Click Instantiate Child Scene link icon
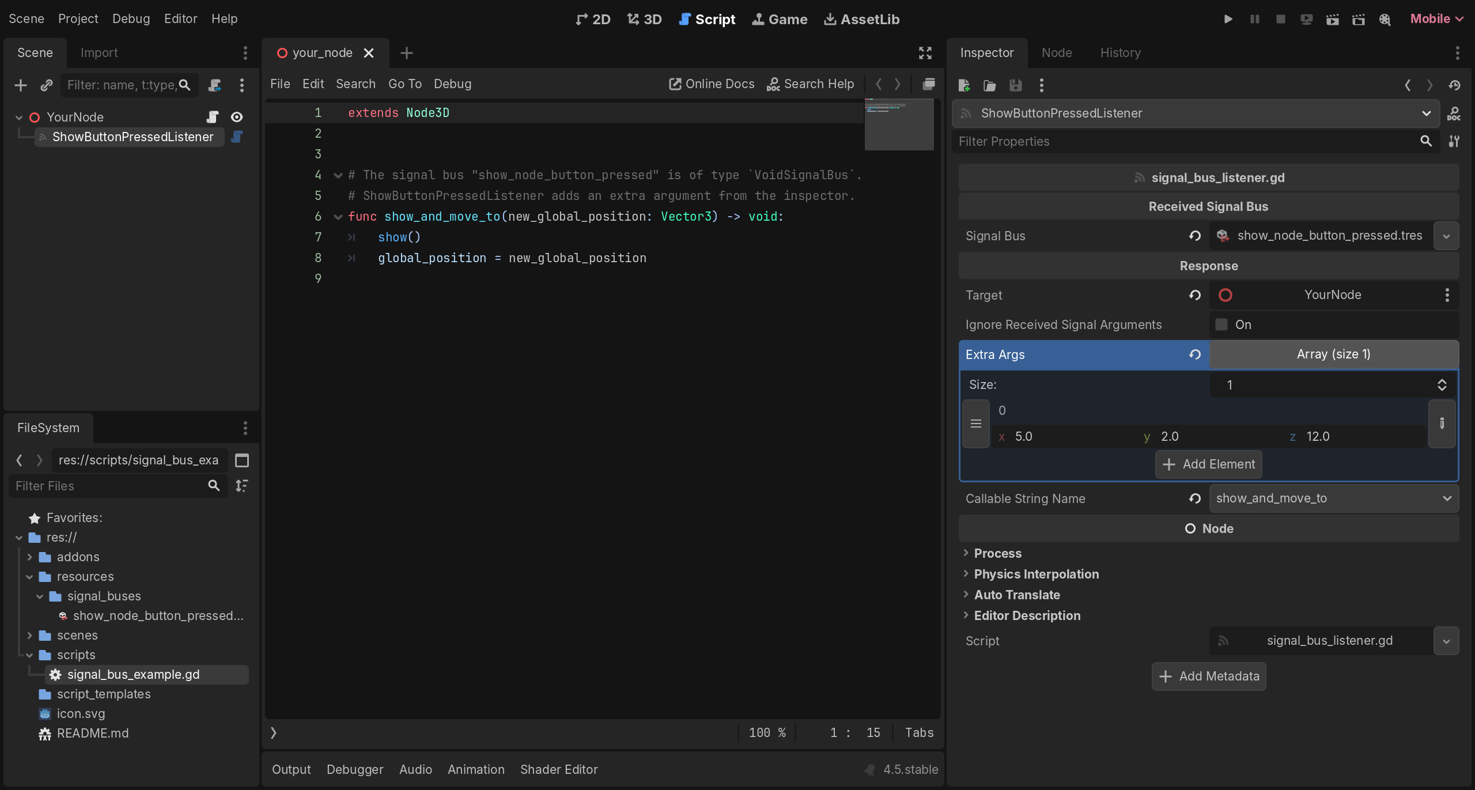Viewport: 1475px width, 790px height. [x=47, y=85]
